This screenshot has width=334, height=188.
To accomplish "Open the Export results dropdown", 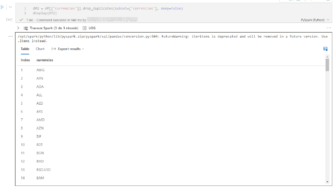I will (x=71, y=49).
